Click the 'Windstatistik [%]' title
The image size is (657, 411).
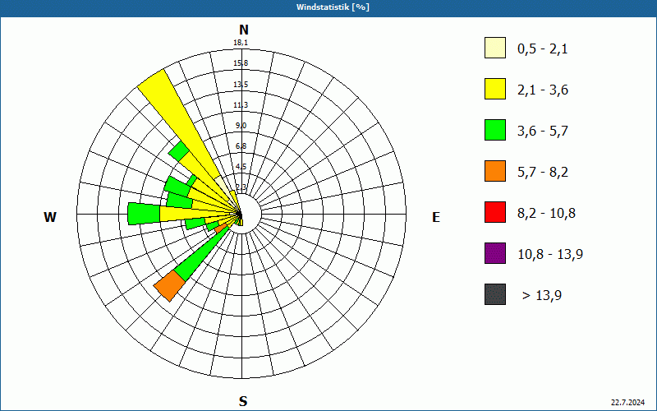(333, 7)
